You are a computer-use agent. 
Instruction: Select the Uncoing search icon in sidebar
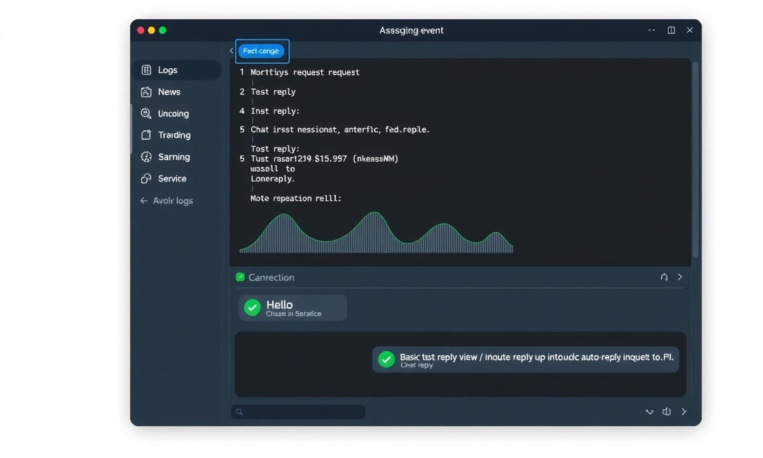[x=146, y=113]
